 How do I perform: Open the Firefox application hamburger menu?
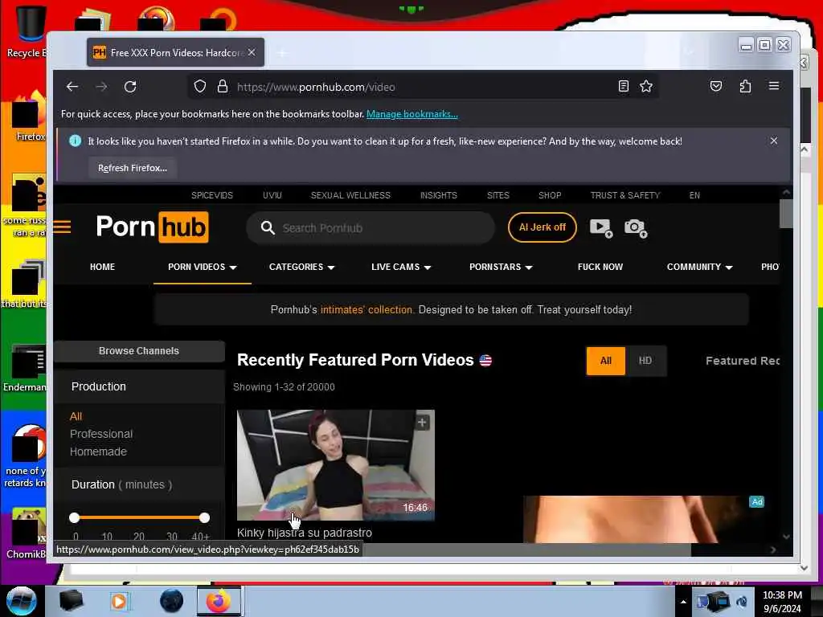[x=774, y=86]
